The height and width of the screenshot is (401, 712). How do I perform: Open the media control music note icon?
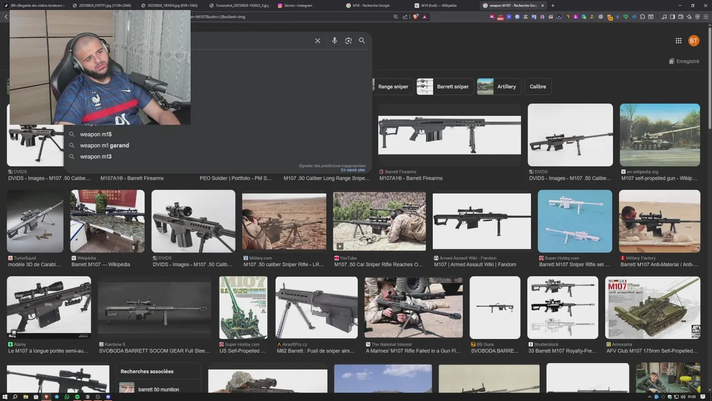[x=664, y=17]
